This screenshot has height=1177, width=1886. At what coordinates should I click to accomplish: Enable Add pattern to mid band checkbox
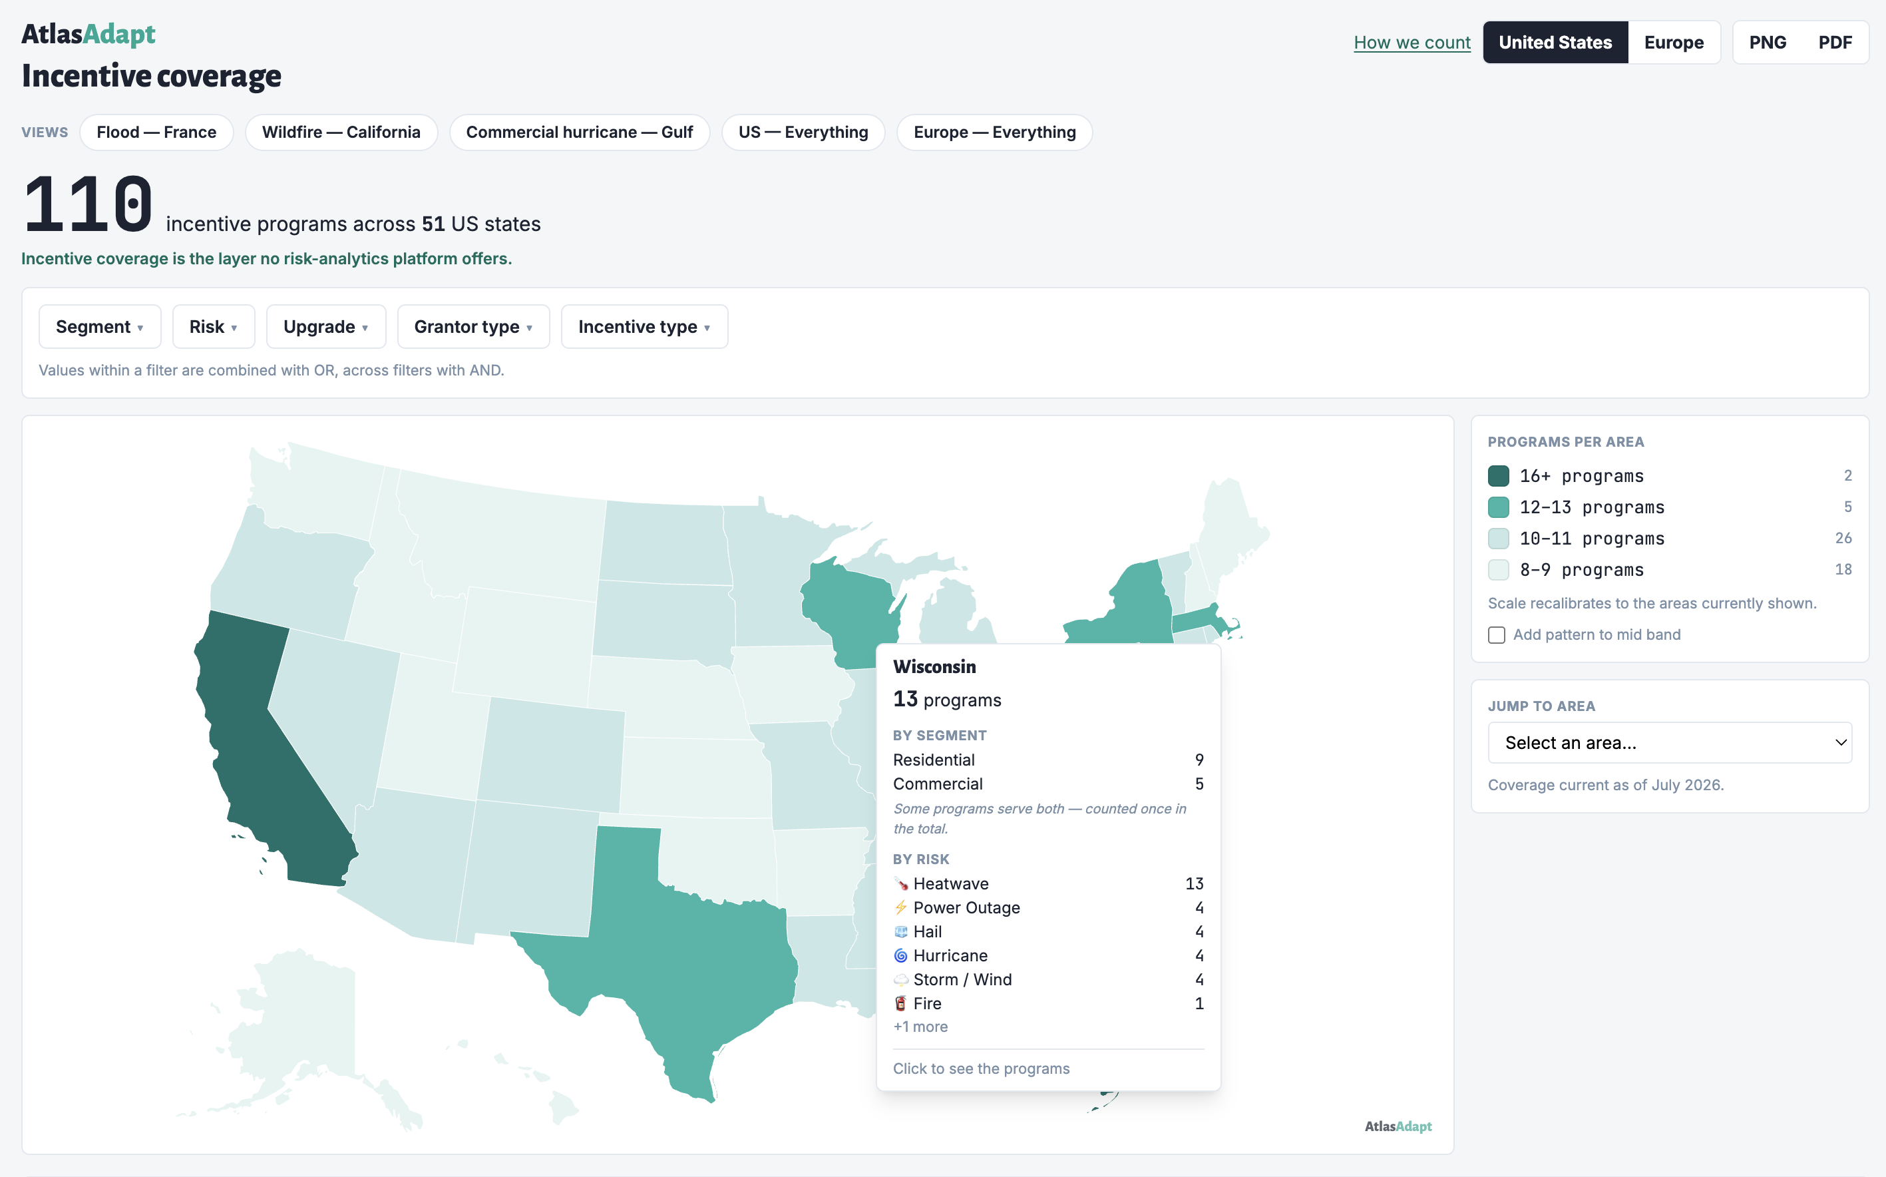pyautogui.click(x=1496, y=635)
